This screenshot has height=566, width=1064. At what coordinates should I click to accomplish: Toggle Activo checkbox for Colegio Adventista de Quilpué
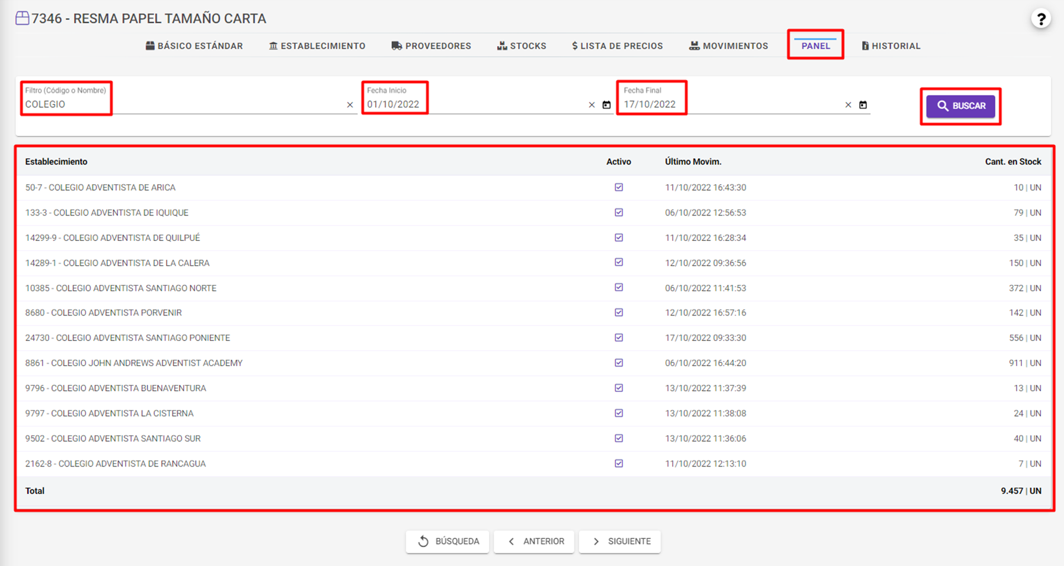coord(619,237)
